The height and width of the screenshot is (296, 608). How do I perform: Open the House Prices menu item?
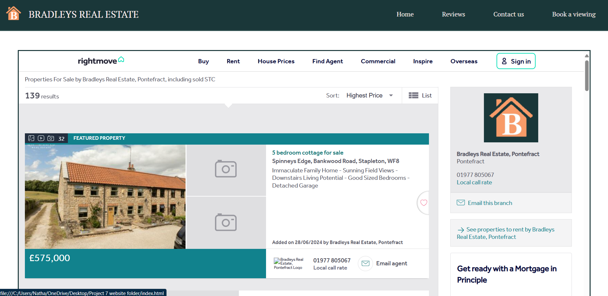(x=276, y=61)
